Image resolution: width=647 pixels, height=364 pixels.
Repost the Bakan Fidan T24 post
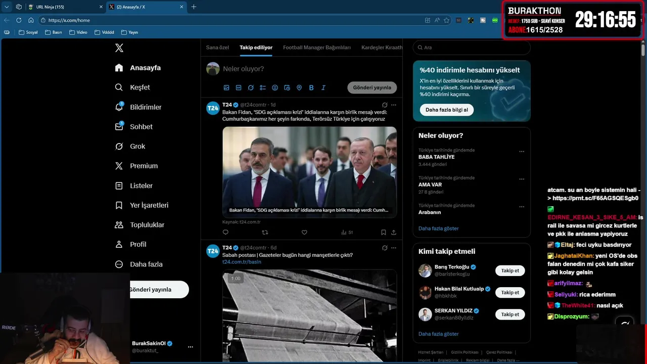coord(265,233)
